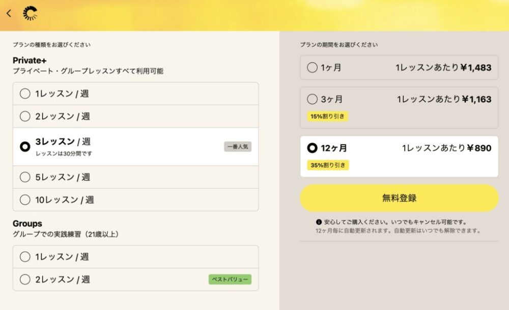
Task: Select Groups 1 lesson per week
Action: coord(25,257)
